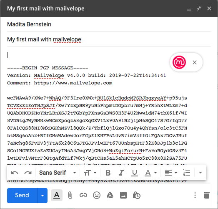Insert a photo into the email

coord(123,195)
